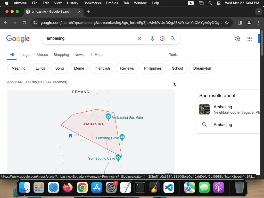Image resolution: width=264 pixels, height=198 pixels.
Task: Switch to the Videos results tab
Action: pyautogui.click(x=43, y=55)
